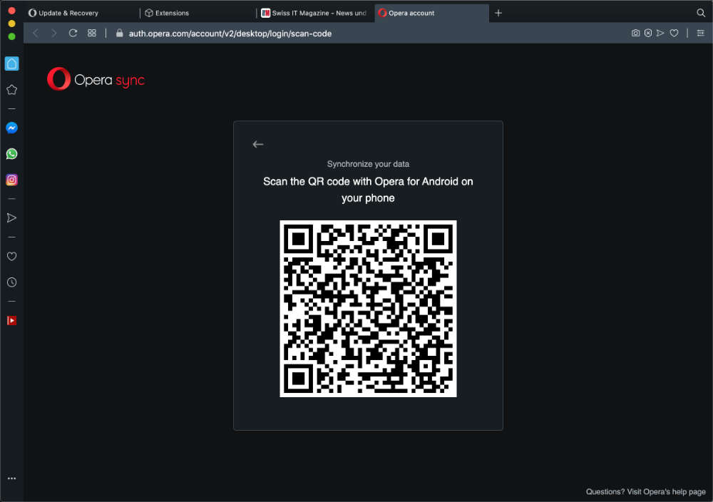Image resolution: width=713 pixels, height=502 pixels.
Task: Open Easy Setup settings panel
Action: (701, 34)
